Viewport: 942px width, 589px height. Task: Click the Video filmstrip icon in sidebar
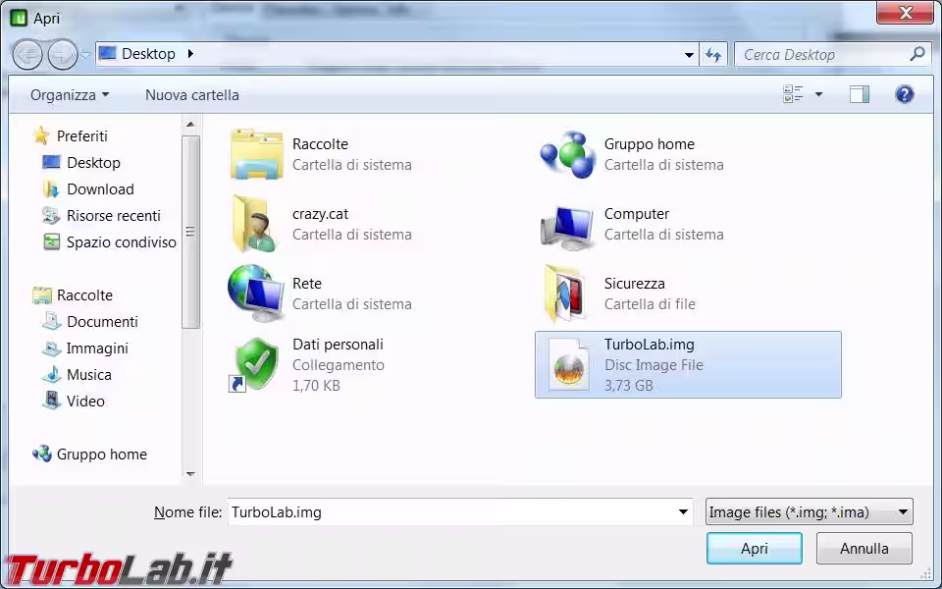click(x=52, y=401)
